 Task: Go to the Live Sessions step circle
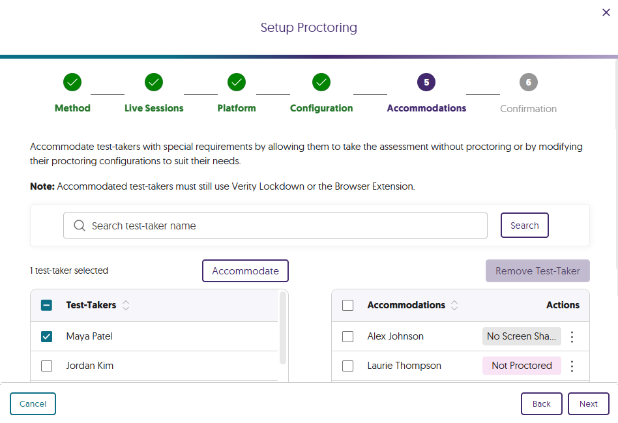click(x=154, y=82)
